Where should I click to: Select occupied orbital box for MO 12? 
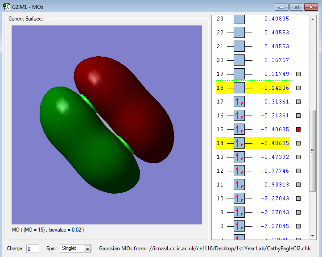(x=239, y=171)
